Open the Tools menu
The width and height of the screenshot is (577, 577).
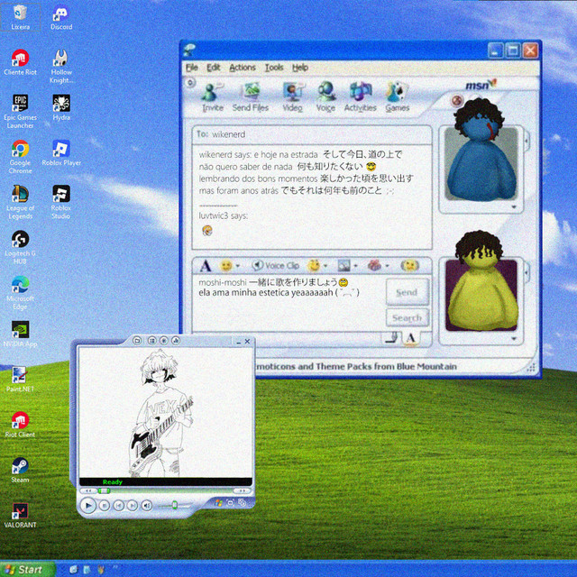274,68
